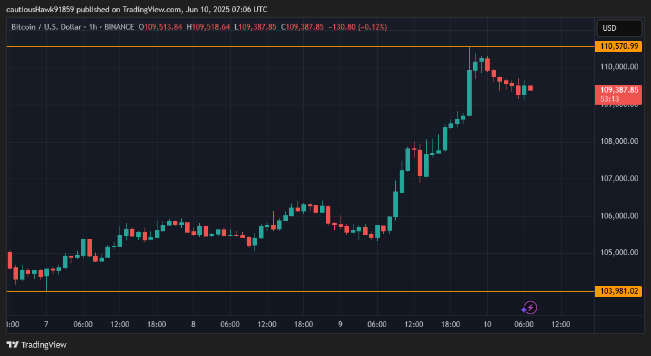Click the 108,000.00 price axis label
The height and width of the screenshot is (356, 651).
point(619,141)
